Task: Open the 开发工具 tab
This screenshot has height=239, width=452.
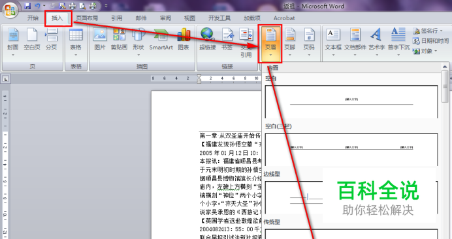Action: tap(219, 18)
